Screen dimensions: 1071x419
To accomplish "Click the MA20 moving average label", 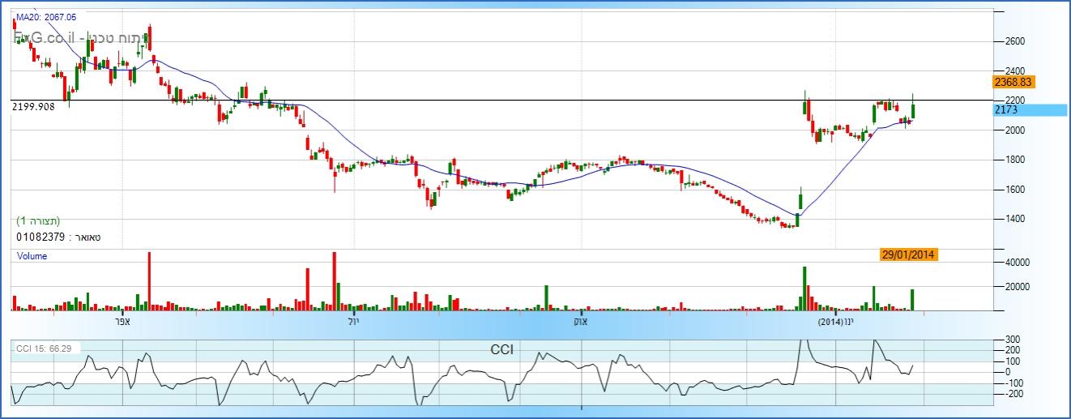I will pos(46,16).
